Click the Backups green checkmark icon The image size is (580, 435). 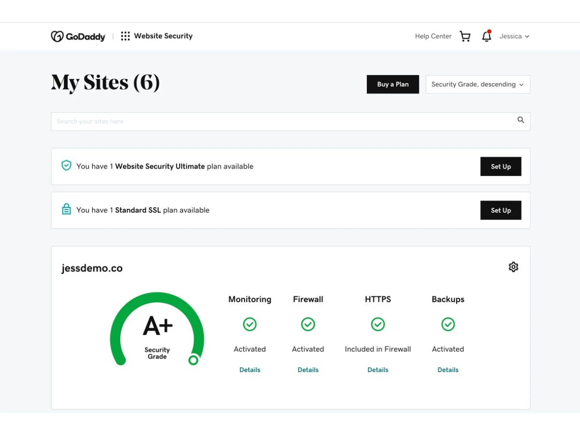point(448,324)
